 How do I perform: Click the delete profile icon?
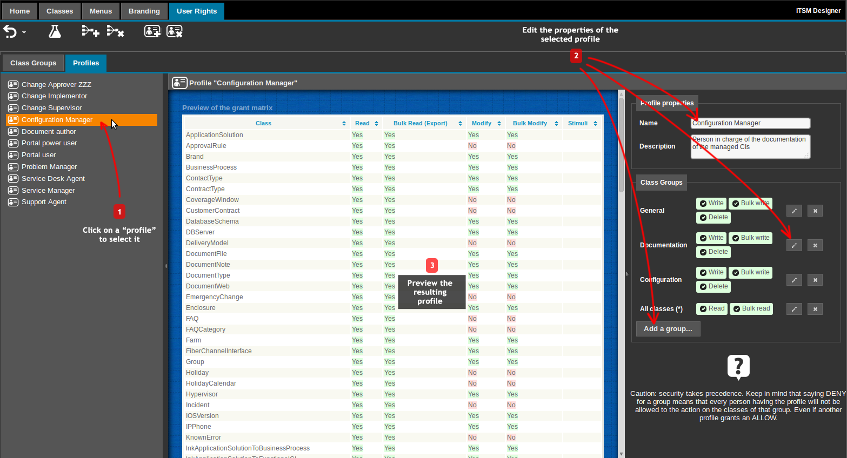click(175, 31)
